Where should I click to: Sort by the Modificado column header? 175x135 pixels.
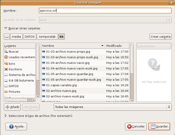click(x=117, y=46)
